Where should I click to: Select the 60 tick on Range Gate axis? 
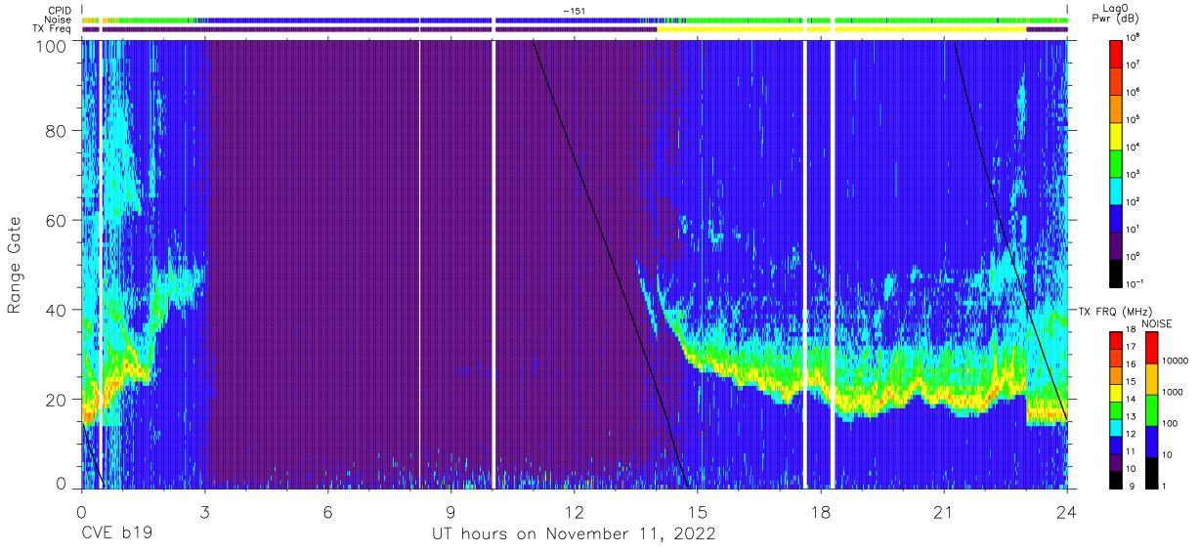click(x=56, y=220)
